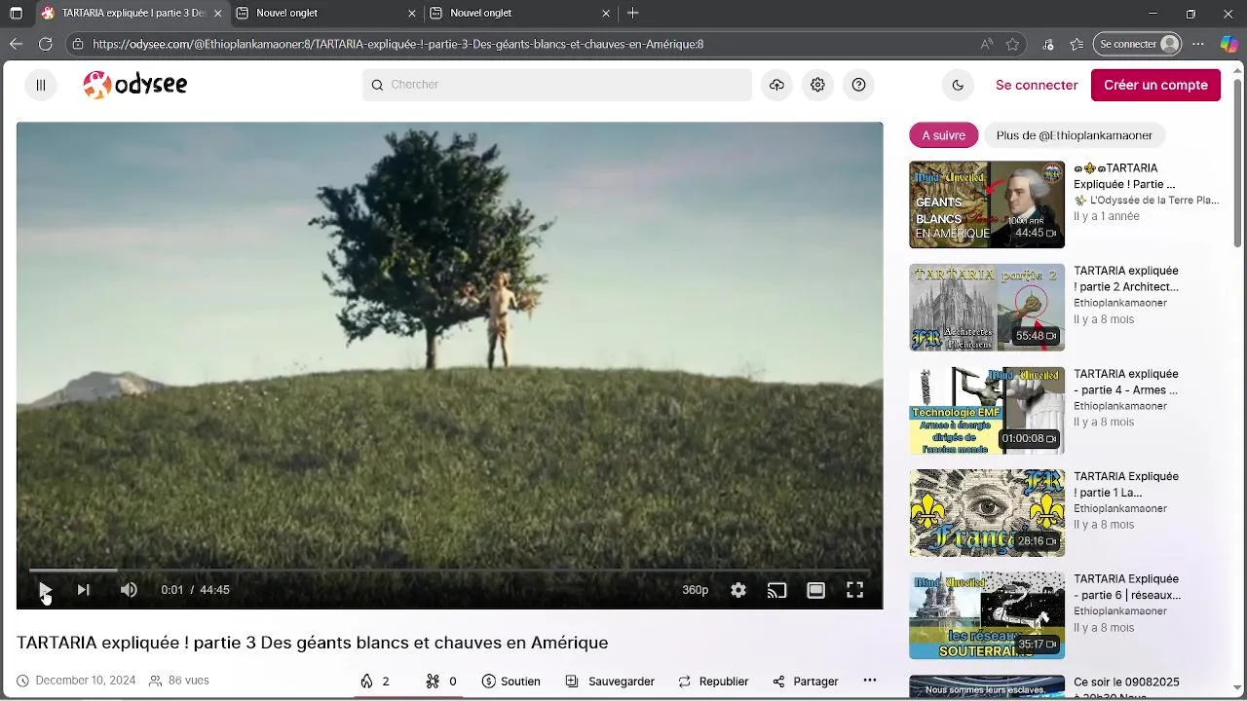The height and width of the screenshot is (701, 1247).
Task: Click Sauvegarder to save video
Action: pos(610,682)
